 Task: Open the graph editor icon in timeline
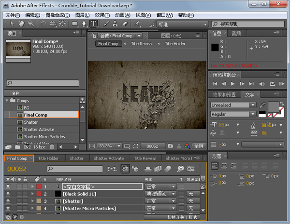click(191, 169)
